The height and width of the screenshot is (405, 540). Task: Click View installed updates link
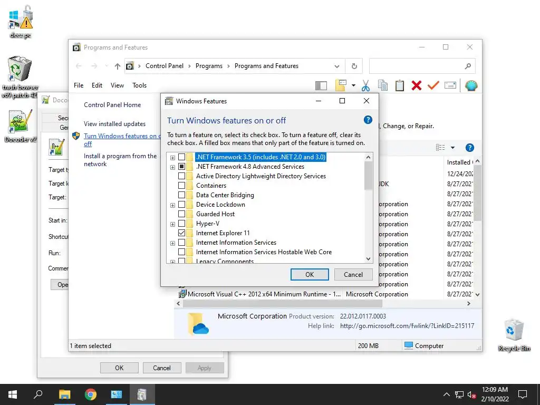tap(114, 124)
